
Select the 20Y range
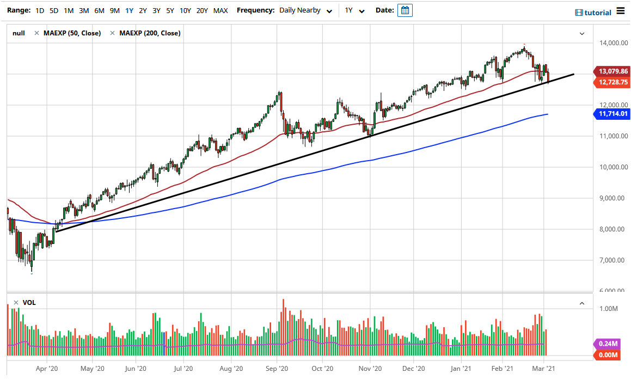(202, 10)
